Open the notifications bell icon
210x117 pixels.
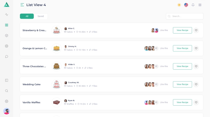click(x=193, y=5)
